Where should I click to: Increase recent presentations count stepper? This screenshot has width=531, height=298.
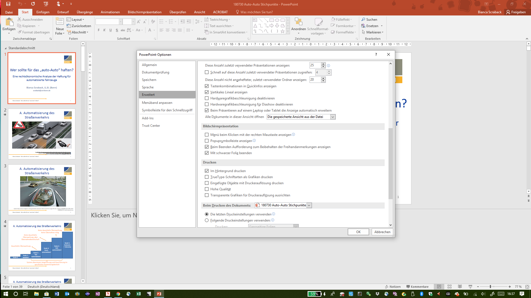pos(323,64)
